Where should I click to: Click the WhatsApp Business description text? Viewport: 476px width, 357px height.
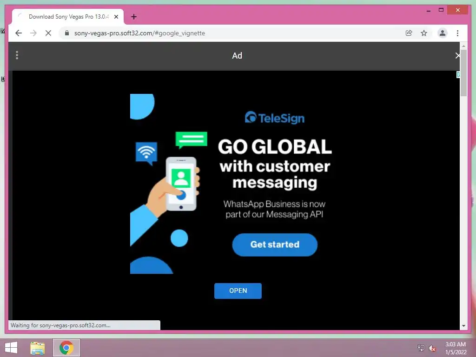pos(274,209)
